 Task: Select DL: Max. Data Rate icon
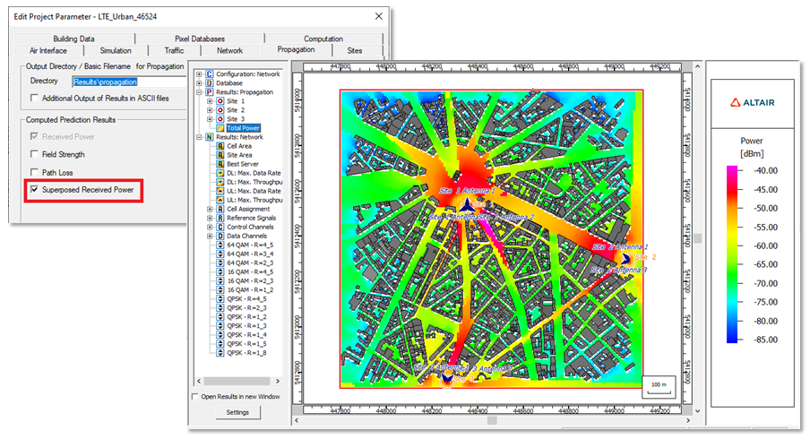(220, 173)
